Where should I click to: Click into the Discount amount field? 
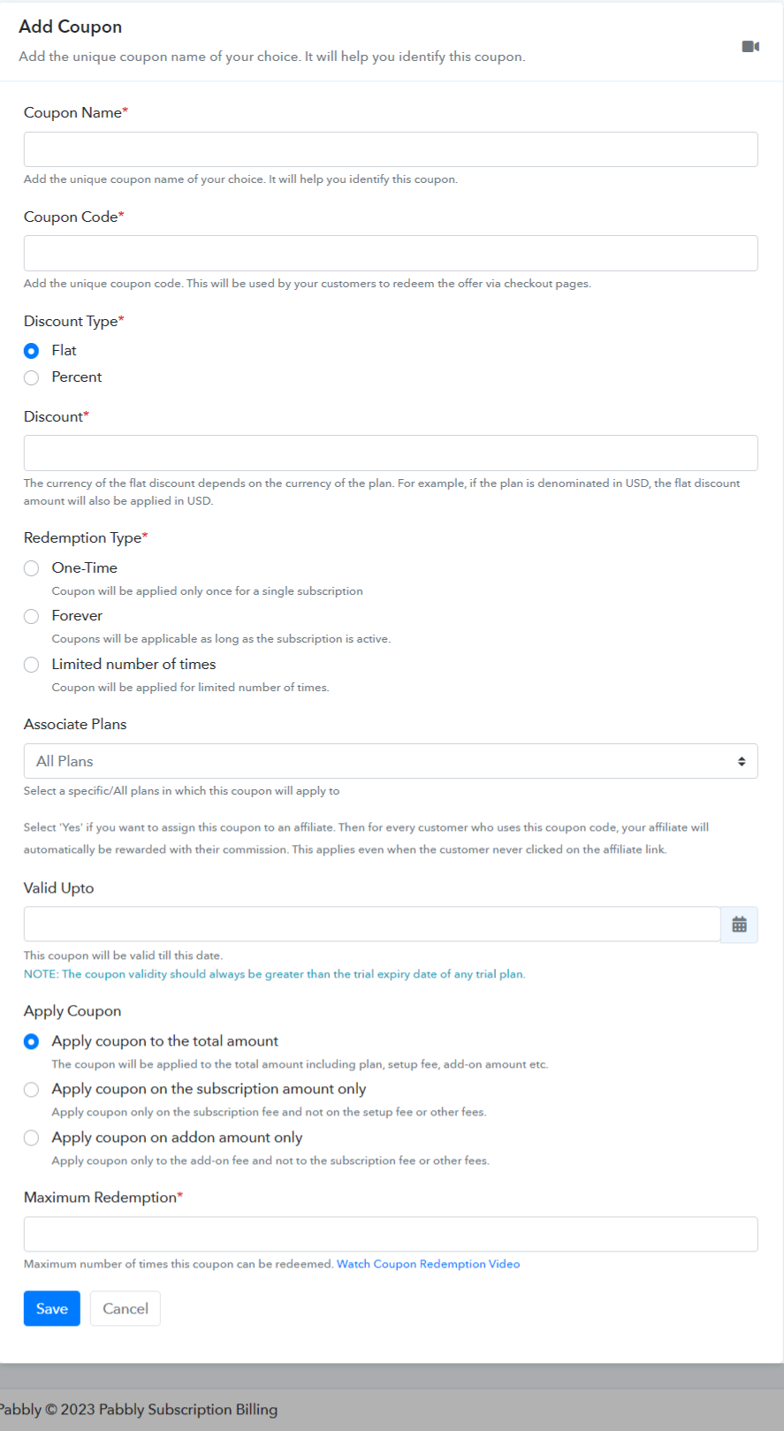[391, 453]
